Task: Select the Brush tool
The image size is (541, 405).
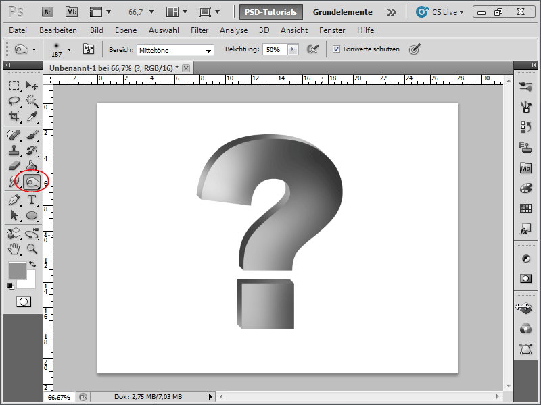Action: pos(32,134)
